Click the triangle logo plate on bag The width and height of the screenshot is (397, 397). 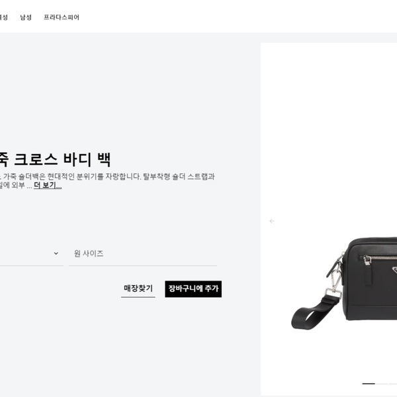click(394, 270)
